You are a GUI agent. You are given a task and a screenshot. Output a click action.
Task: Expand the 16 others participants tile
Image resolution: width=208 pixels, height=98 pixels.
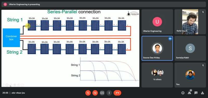pyautogui.click(x=157, y=75)
